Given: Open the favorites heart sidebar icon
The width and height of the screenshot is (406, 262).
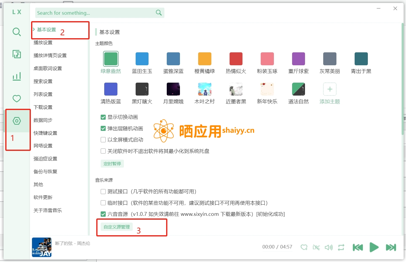Looking at the screenshot, I should tap(17, 99).
